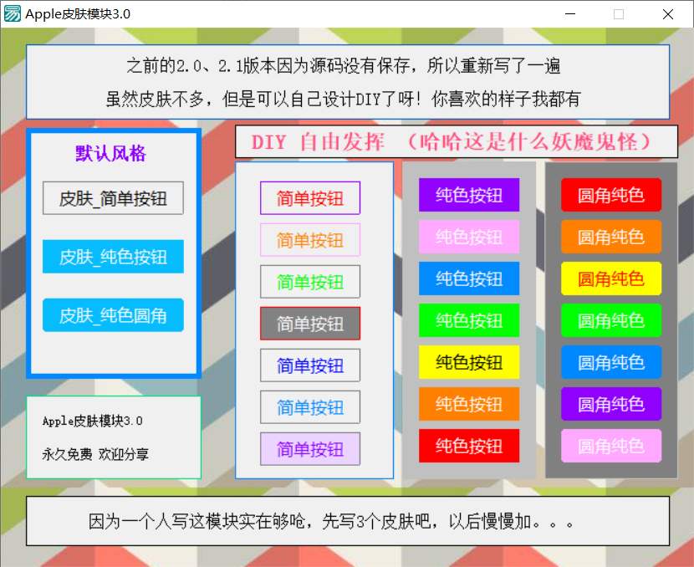Click the red 纯色按钮
The height and width of the screenshot is (567, 694).
pyautogui.click(x=469, y=446)
